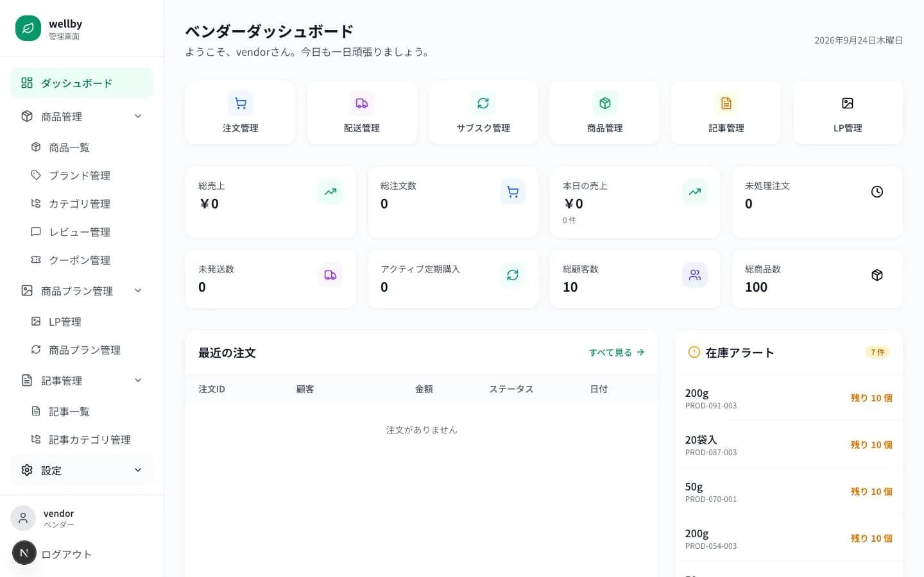Collapse the 記事管理 sidebar section chevron
Image resolution: width=924 pixels, height=577 pixels.
pos(138,380)
